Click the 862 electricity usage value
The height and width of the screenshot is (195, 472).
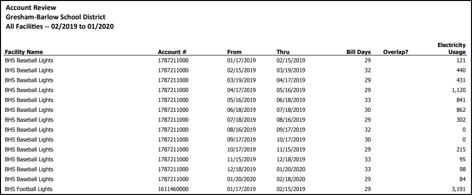(461, 110)
